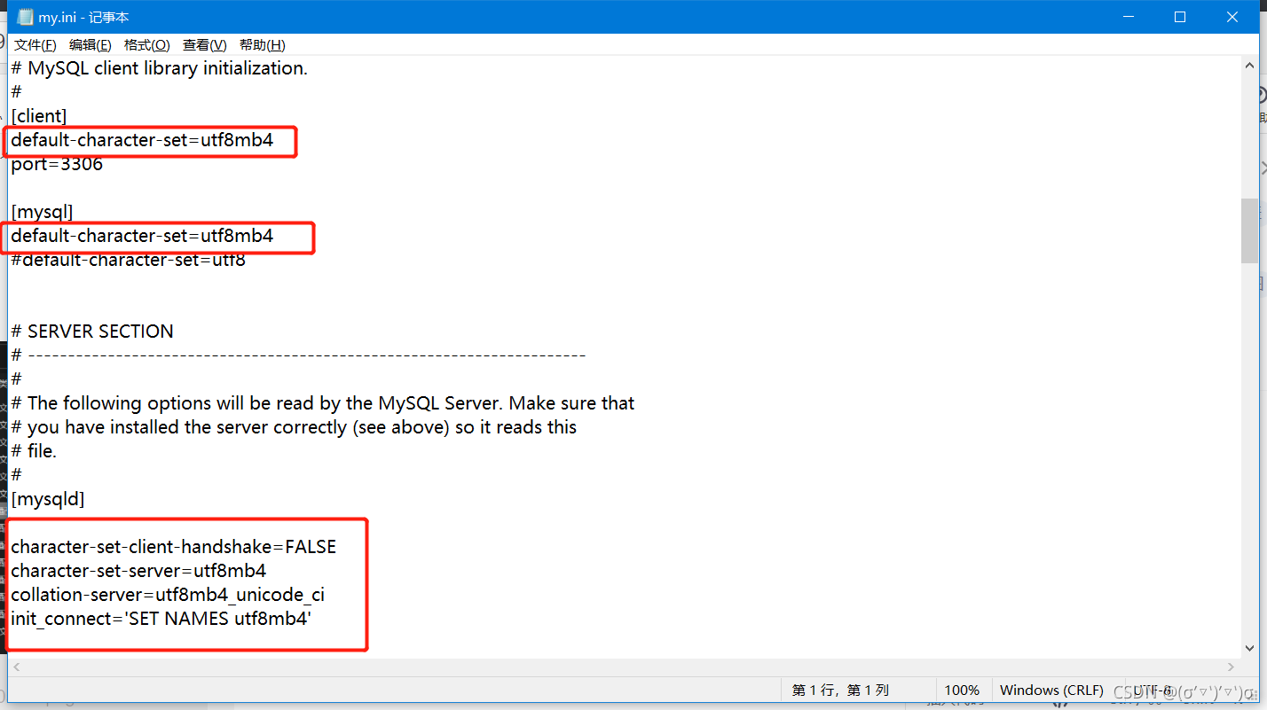The image size is (1267, 710).
Task: Click the 'you have installed the server correctly' line
Action: (x=294, y=427)
